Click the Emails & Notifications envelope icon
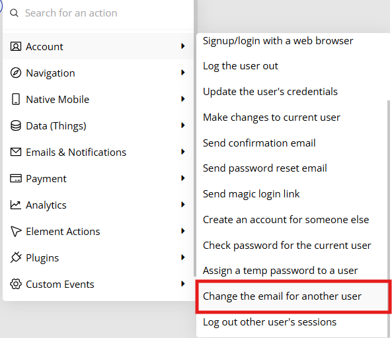This screenshot has width=392, height=338. 15,152
